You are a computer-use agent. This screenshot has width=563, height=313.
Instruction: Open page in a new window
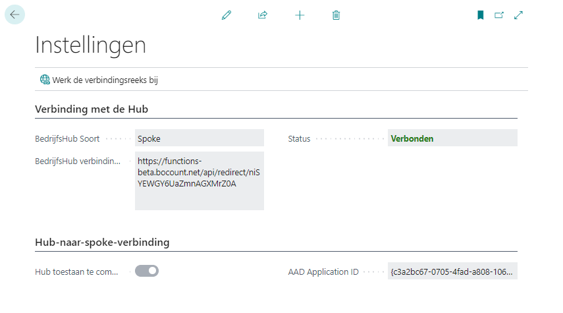tap(499, 15)
